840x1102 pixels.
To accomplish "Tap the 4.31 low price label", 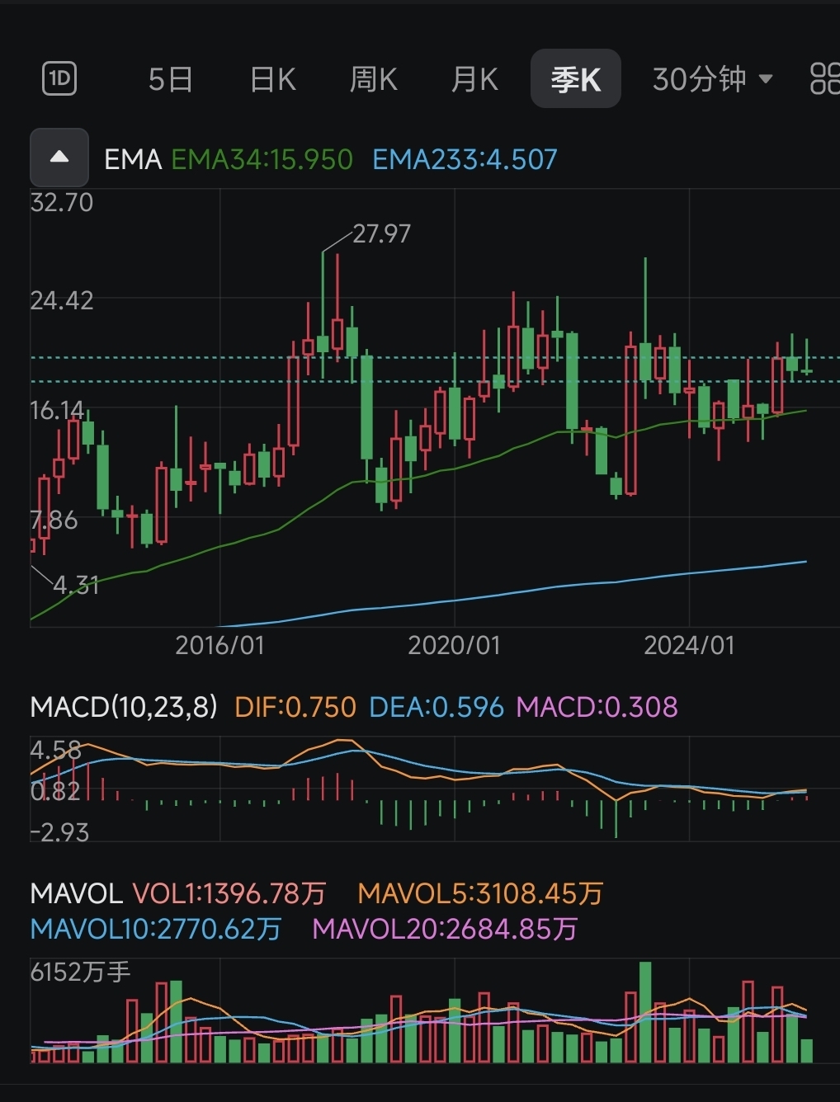I will [x=76, y=585].
